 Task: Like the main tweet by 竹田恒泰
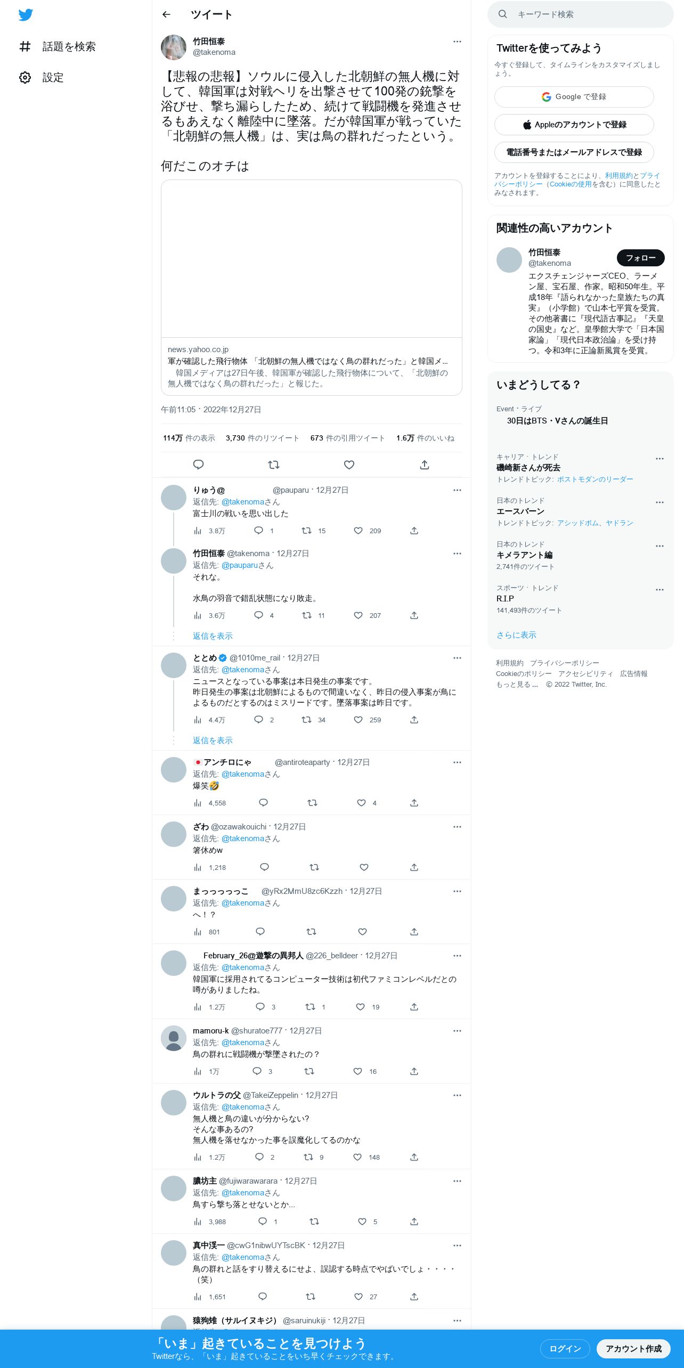tap(349, 465)
